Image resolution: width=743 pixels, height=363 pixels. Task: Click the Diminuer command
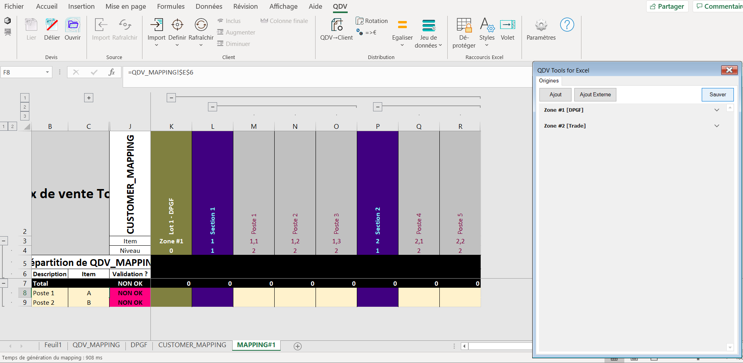click(x=233, y=44)
